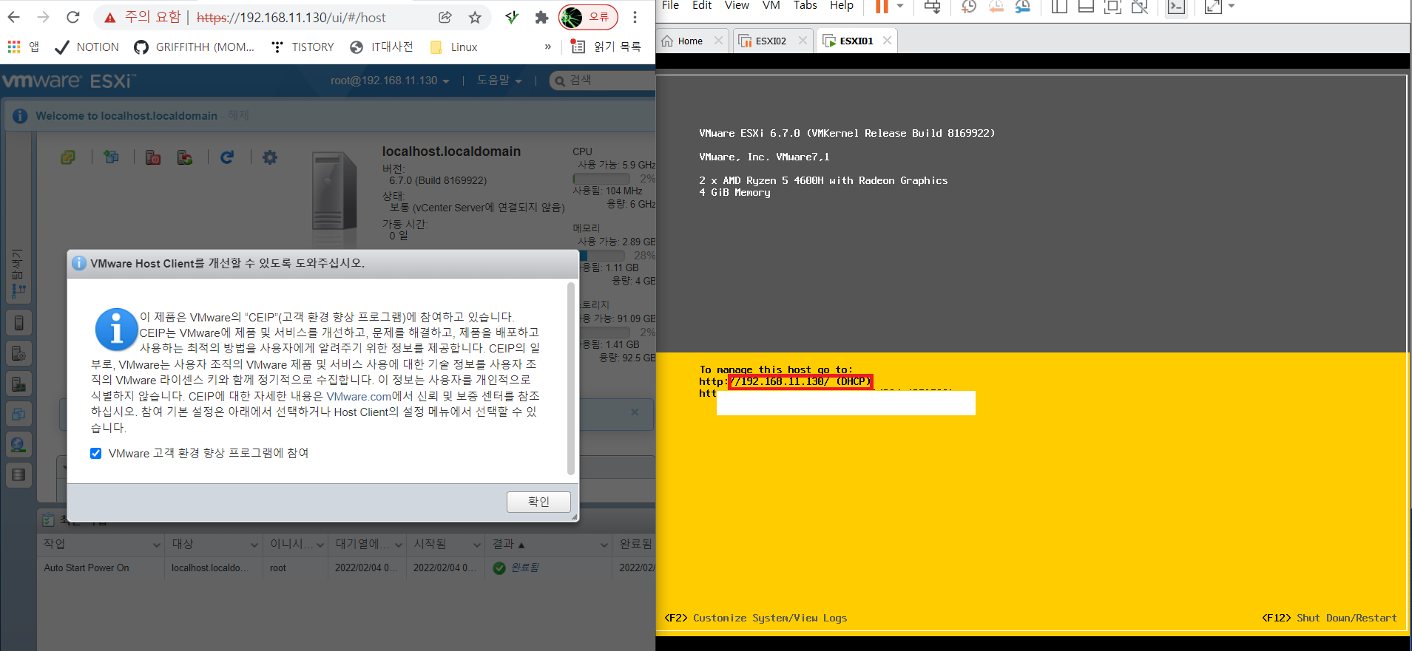
Task: Toggle the Show Library sidebar icon
Action: tap(1059, 7)
